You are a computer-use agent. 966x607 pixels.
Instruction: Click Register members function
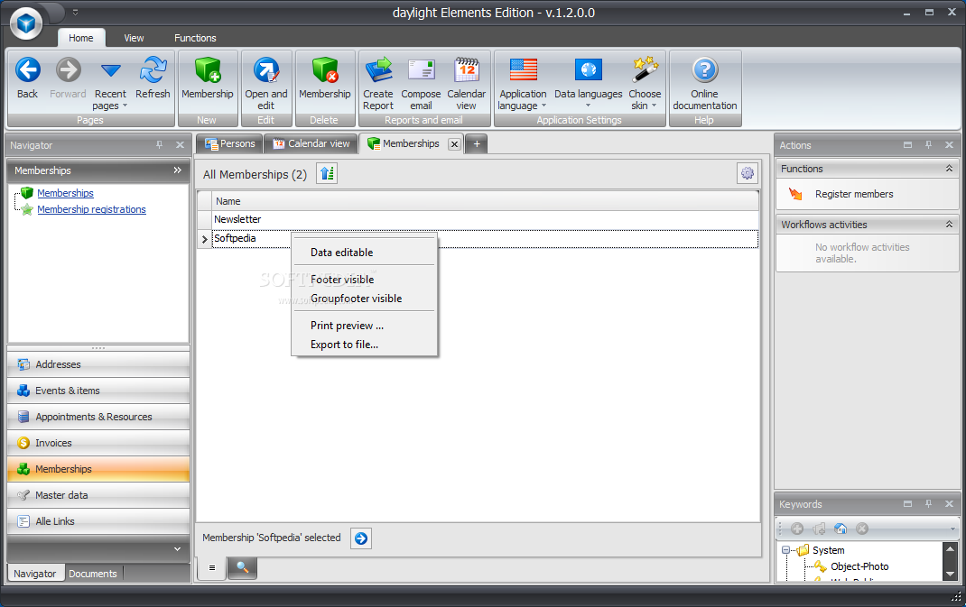854,195
